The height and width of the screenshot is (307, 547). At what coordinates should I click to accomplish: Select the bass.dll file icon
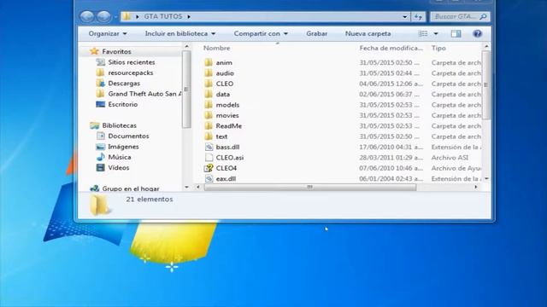209,148
